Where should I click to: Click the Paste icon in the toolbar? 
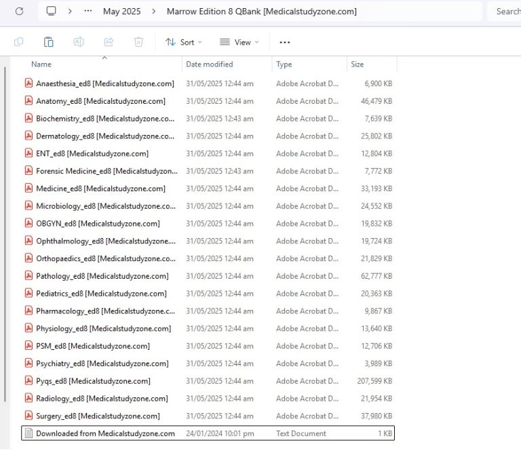(x=49, y=42)
